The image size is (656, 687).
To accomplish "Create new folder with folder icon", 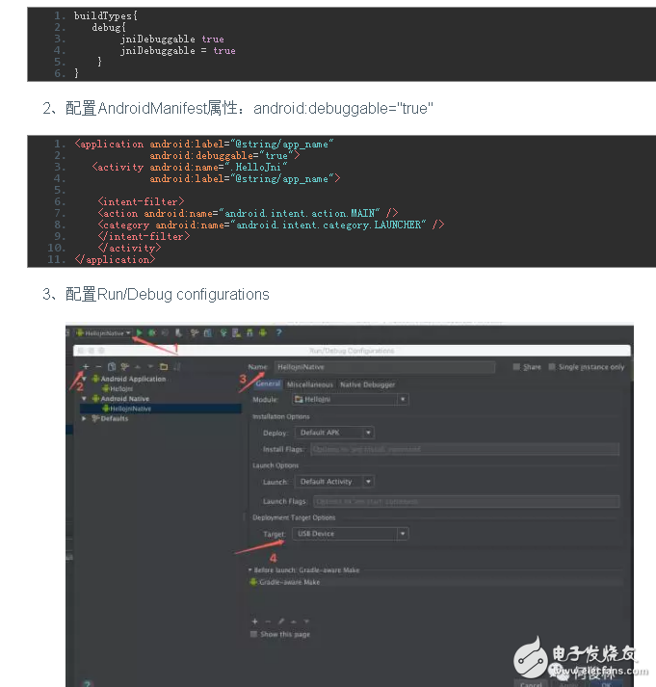I will tap(164, 366).
